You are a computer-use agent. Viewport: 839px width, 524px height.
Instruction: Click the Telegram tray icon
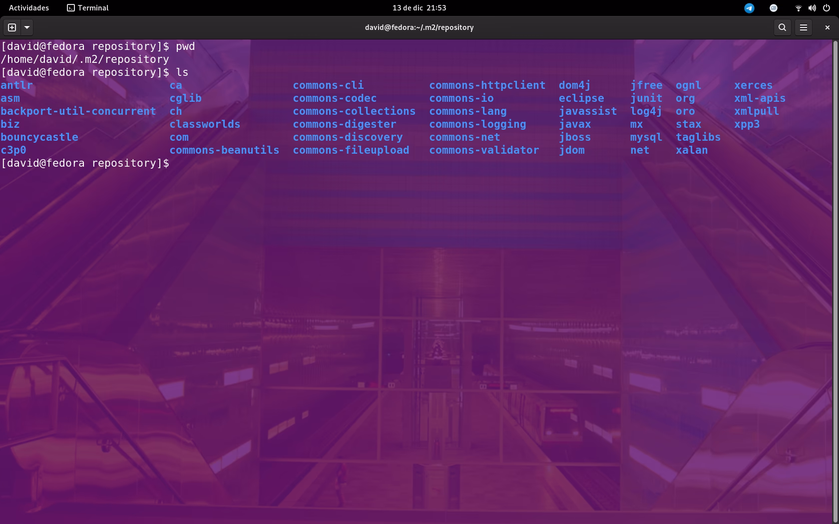point(749,8)
